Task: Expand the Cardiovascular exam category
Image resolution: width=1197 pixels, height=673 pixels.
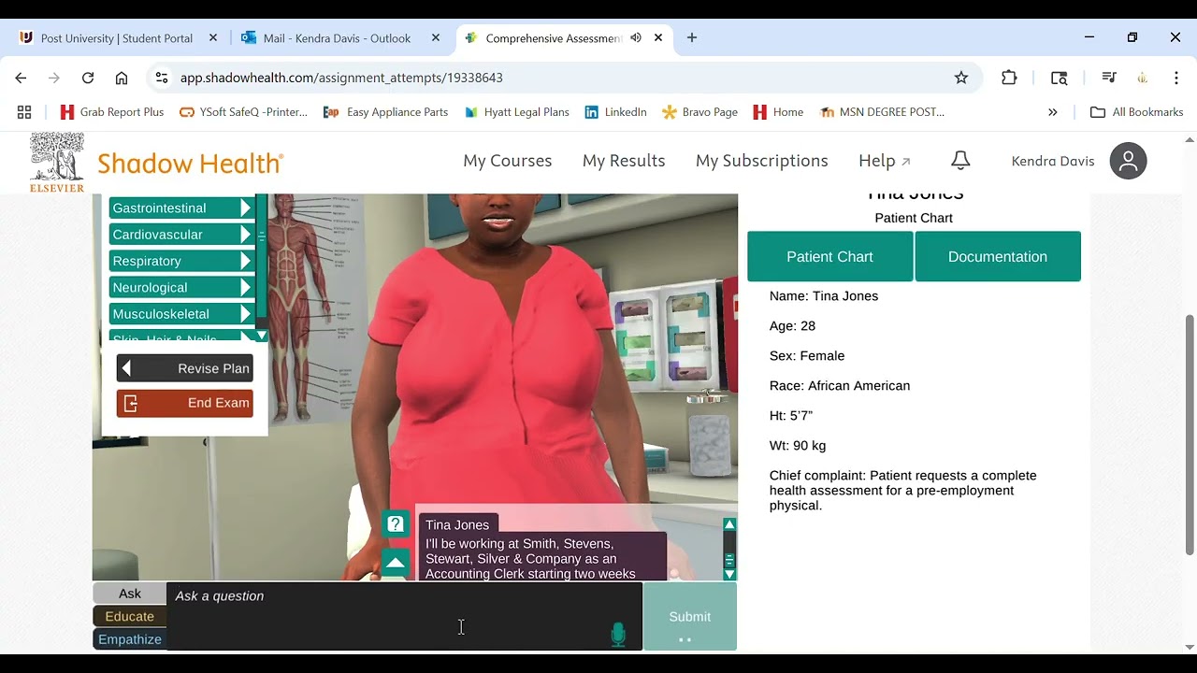Action: (181, 234)
